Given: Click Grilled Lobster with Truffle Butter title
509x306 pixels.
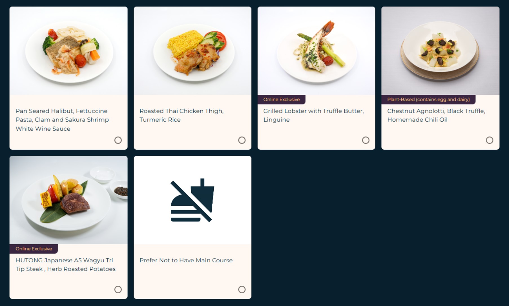Looking at the screenshot, I should [313, 115].
